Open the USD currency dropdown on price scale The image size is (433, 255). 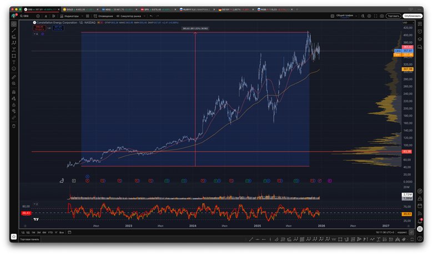pos(407,23)
